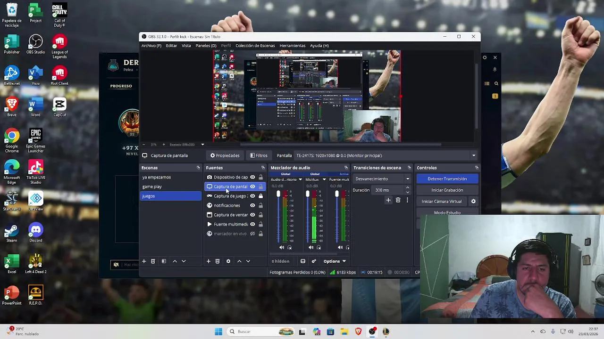Toggle monitoring headphone icon for Mic/Aux
This screenshot has height=339, width=604.
coord(319,247)
